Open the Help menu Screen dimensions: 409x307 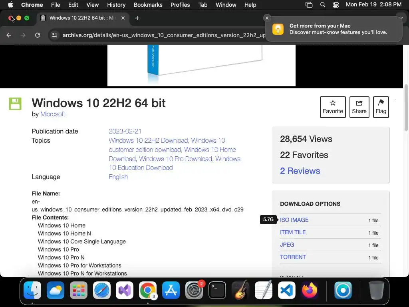[x=250, y=5]
